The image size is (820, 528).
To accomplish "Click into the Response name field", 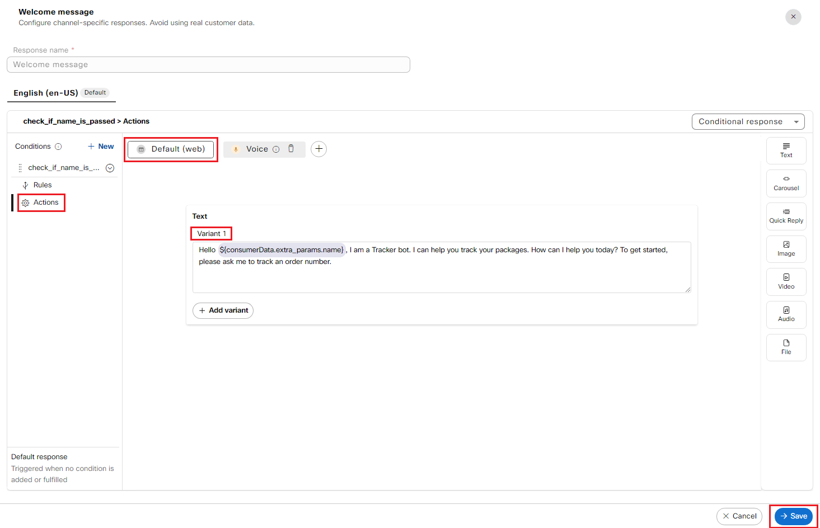I will pyautogui.click(x=208, y=65).
